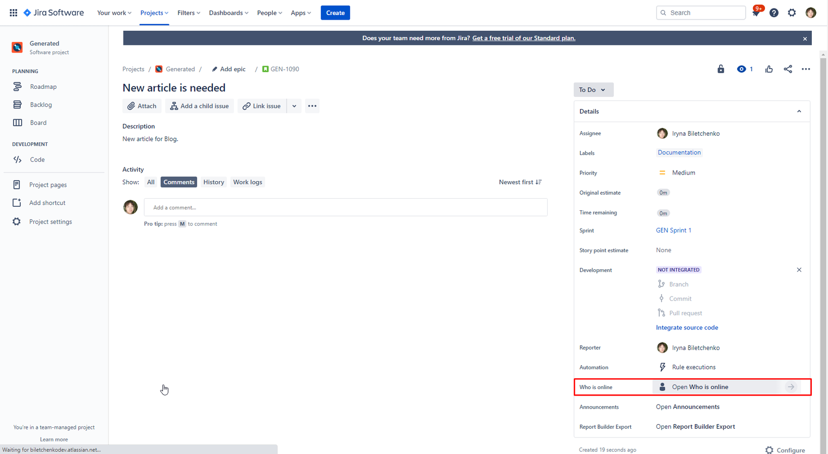Click the Configure gear button

[x=785, y=450]
